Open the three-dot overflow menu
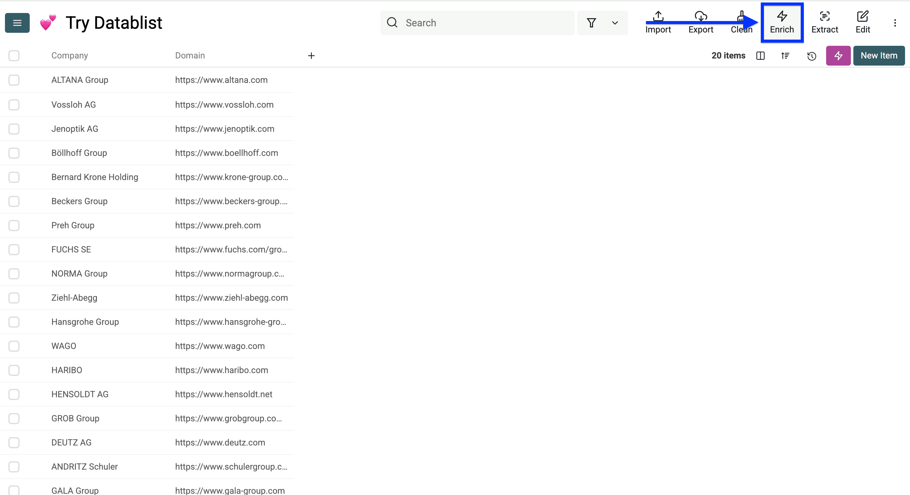The width and height of the screenshot is (910, 495). coord(895,23)
